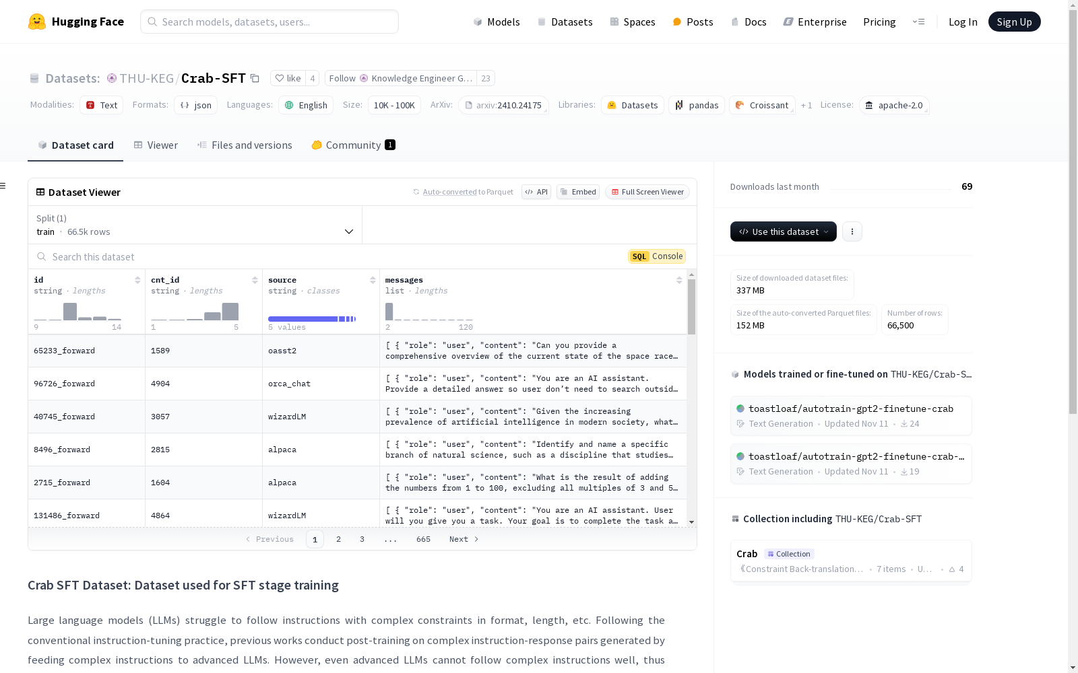Click the Embed viewer button
Screen dimensions: 1078x673
click(x=578, y=192)
